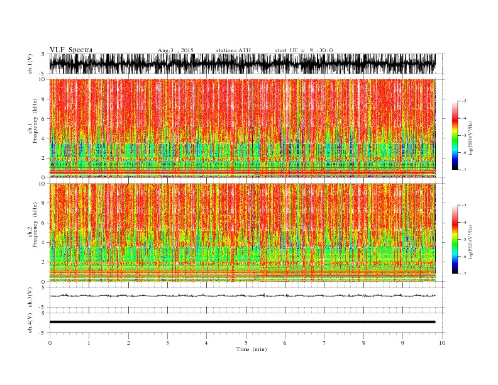The width and height of the screenshot is (498, 385).
Task: Click the '-5' tick on ch.2 colorbar
Action: click(464, 239)
